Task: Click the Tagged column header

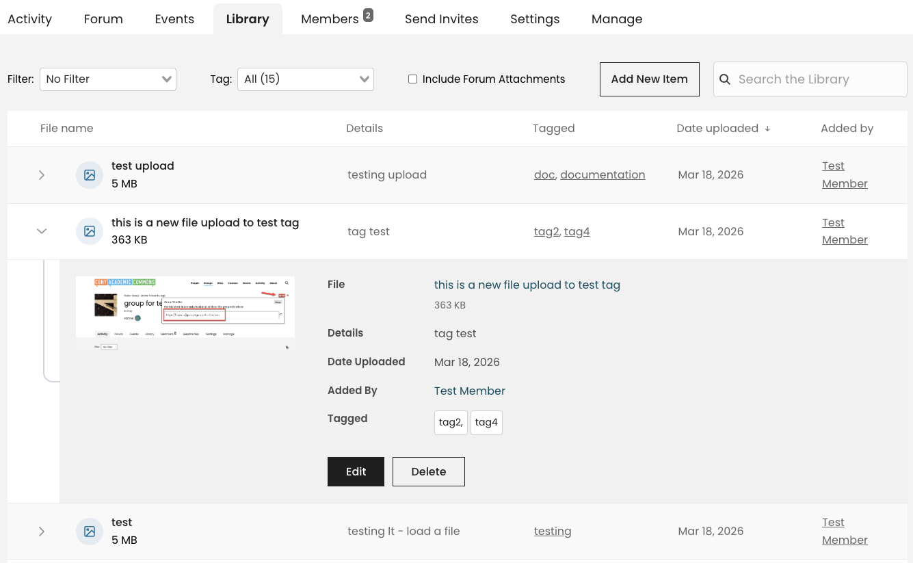Action: click(x=553, y=129)
